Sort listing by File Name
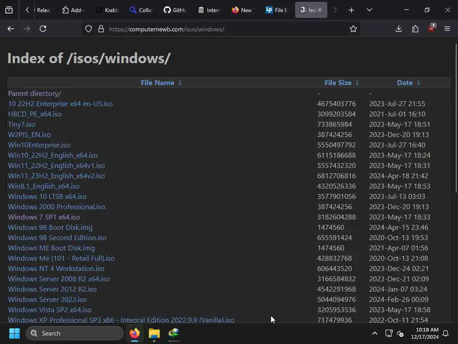Image resolution: width=458 pixels, height=344 pixels. point(157,83)
